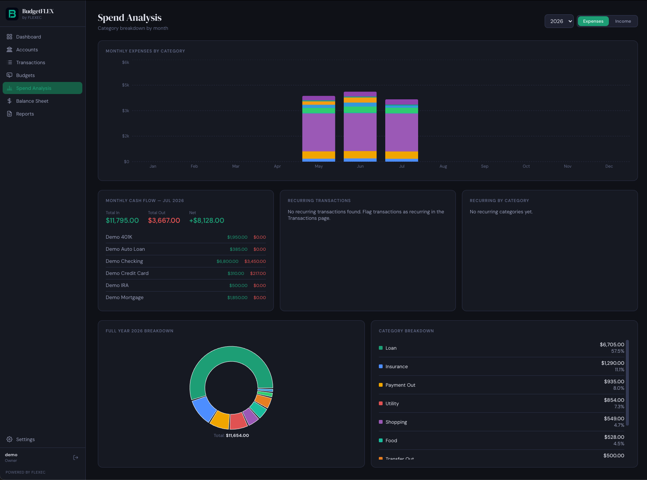Open the 2026 year dropdown
Screen dimensions: 647x480
click(x=559, y=21)
